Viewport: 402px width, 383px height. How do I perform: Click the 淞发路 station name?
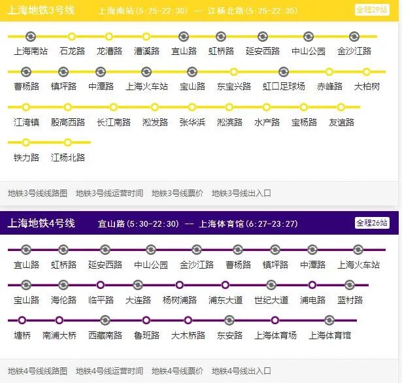pos(155,122)
